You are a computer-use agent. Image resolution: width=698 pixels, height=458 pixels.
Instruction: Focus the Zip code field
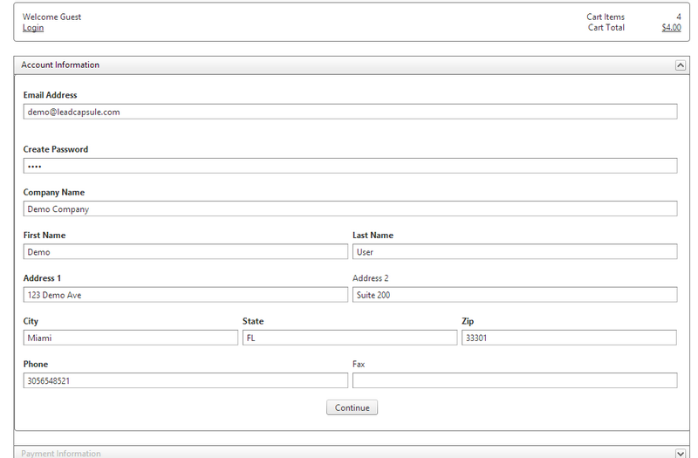pyautogui.click(x=569, y=338)
